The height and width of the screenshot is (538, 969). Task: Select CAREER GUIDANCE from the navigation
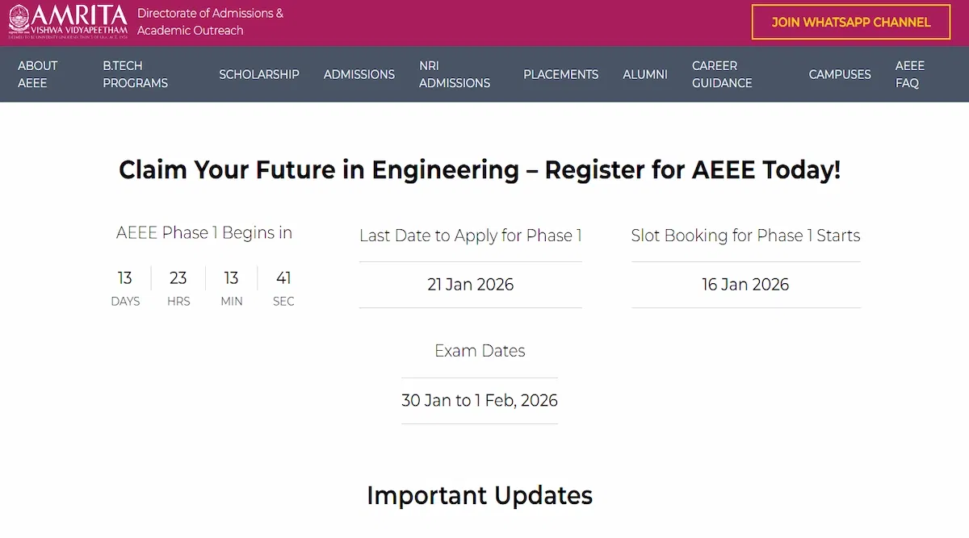[721, 74]
